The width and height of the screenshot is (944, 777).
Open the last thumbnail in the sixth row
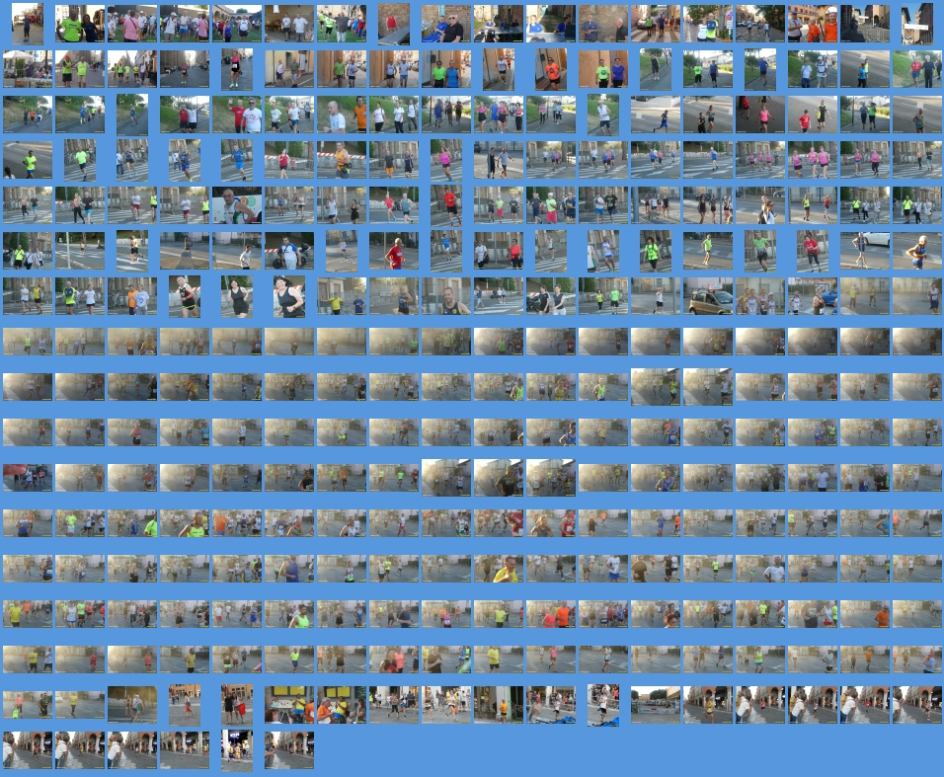tap(916, 252)
